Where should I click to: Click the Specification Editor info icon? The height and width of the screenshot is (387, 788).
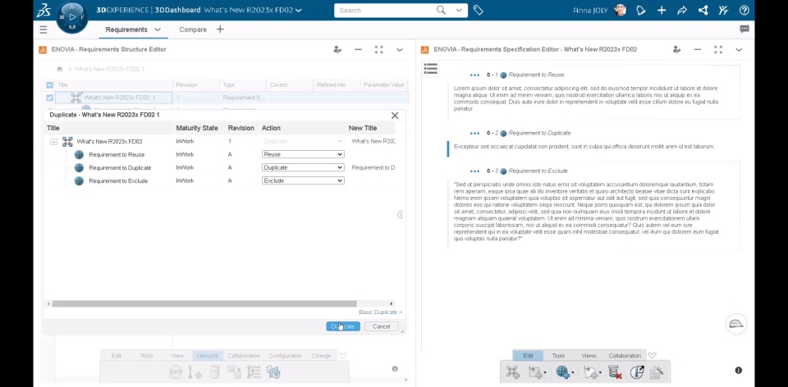click(738, 371)
